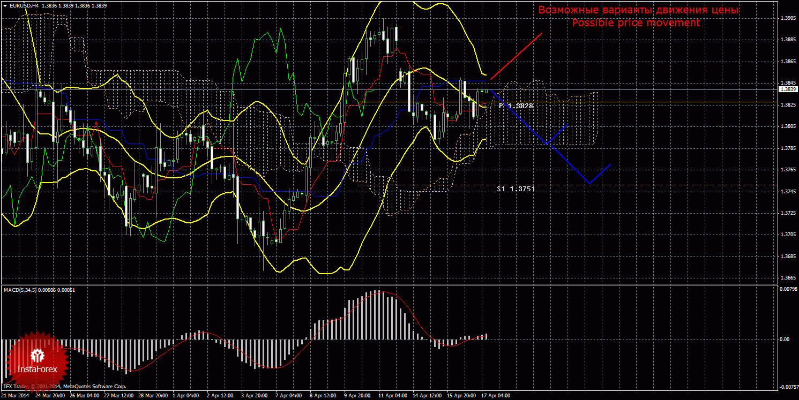This screenshot has height=400, width=799.
Task: Click the red upward forecast line
Action: (x=516, y=56)
